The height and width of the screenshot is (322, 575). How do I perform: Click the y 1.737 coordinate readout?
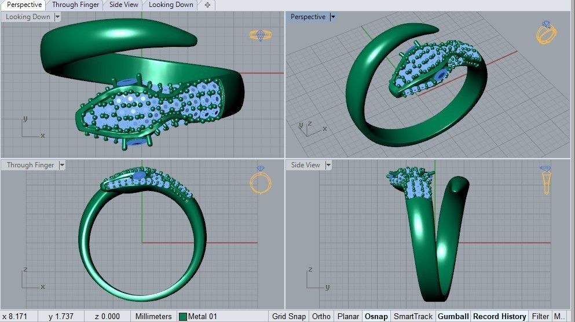click(x=61, y=316)
